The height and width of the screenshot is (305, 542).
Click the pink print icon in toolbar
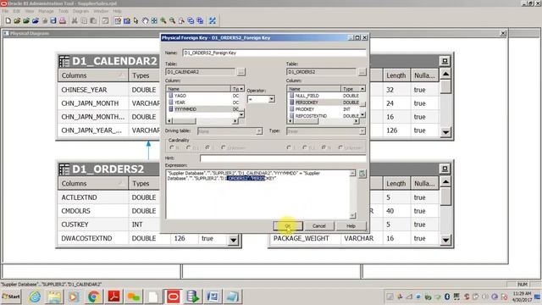(62, 20)
